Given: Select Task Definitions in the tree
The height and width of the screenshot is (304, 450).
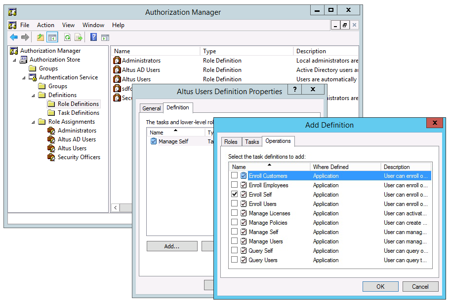Looking at the screenshot, I should (78, 113).
